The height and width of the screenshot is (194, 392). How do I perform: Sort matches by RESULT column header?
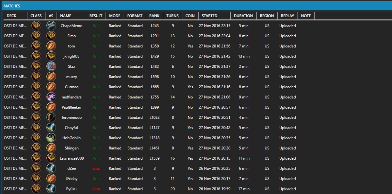[x=96, y=16]
